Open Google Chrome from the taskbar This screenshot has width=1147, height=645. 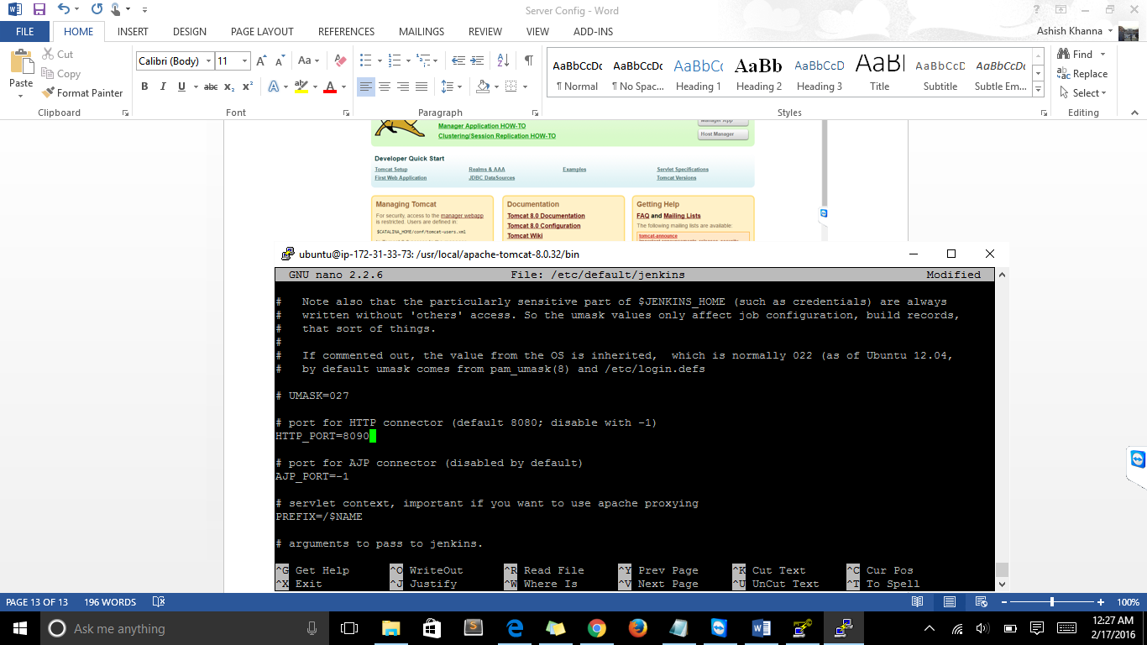[x=597, y=628]
